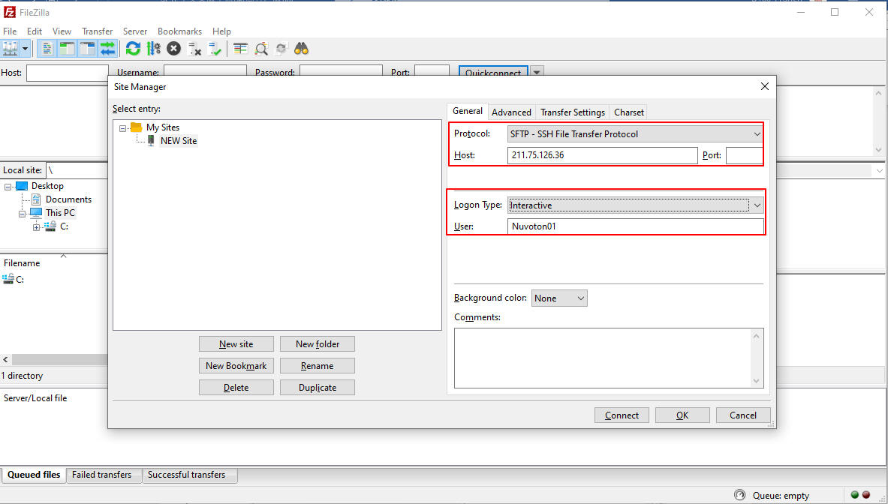Toggle the process queue icon
The height and width of the screenshot is (504, 888).
click(154, 49)
